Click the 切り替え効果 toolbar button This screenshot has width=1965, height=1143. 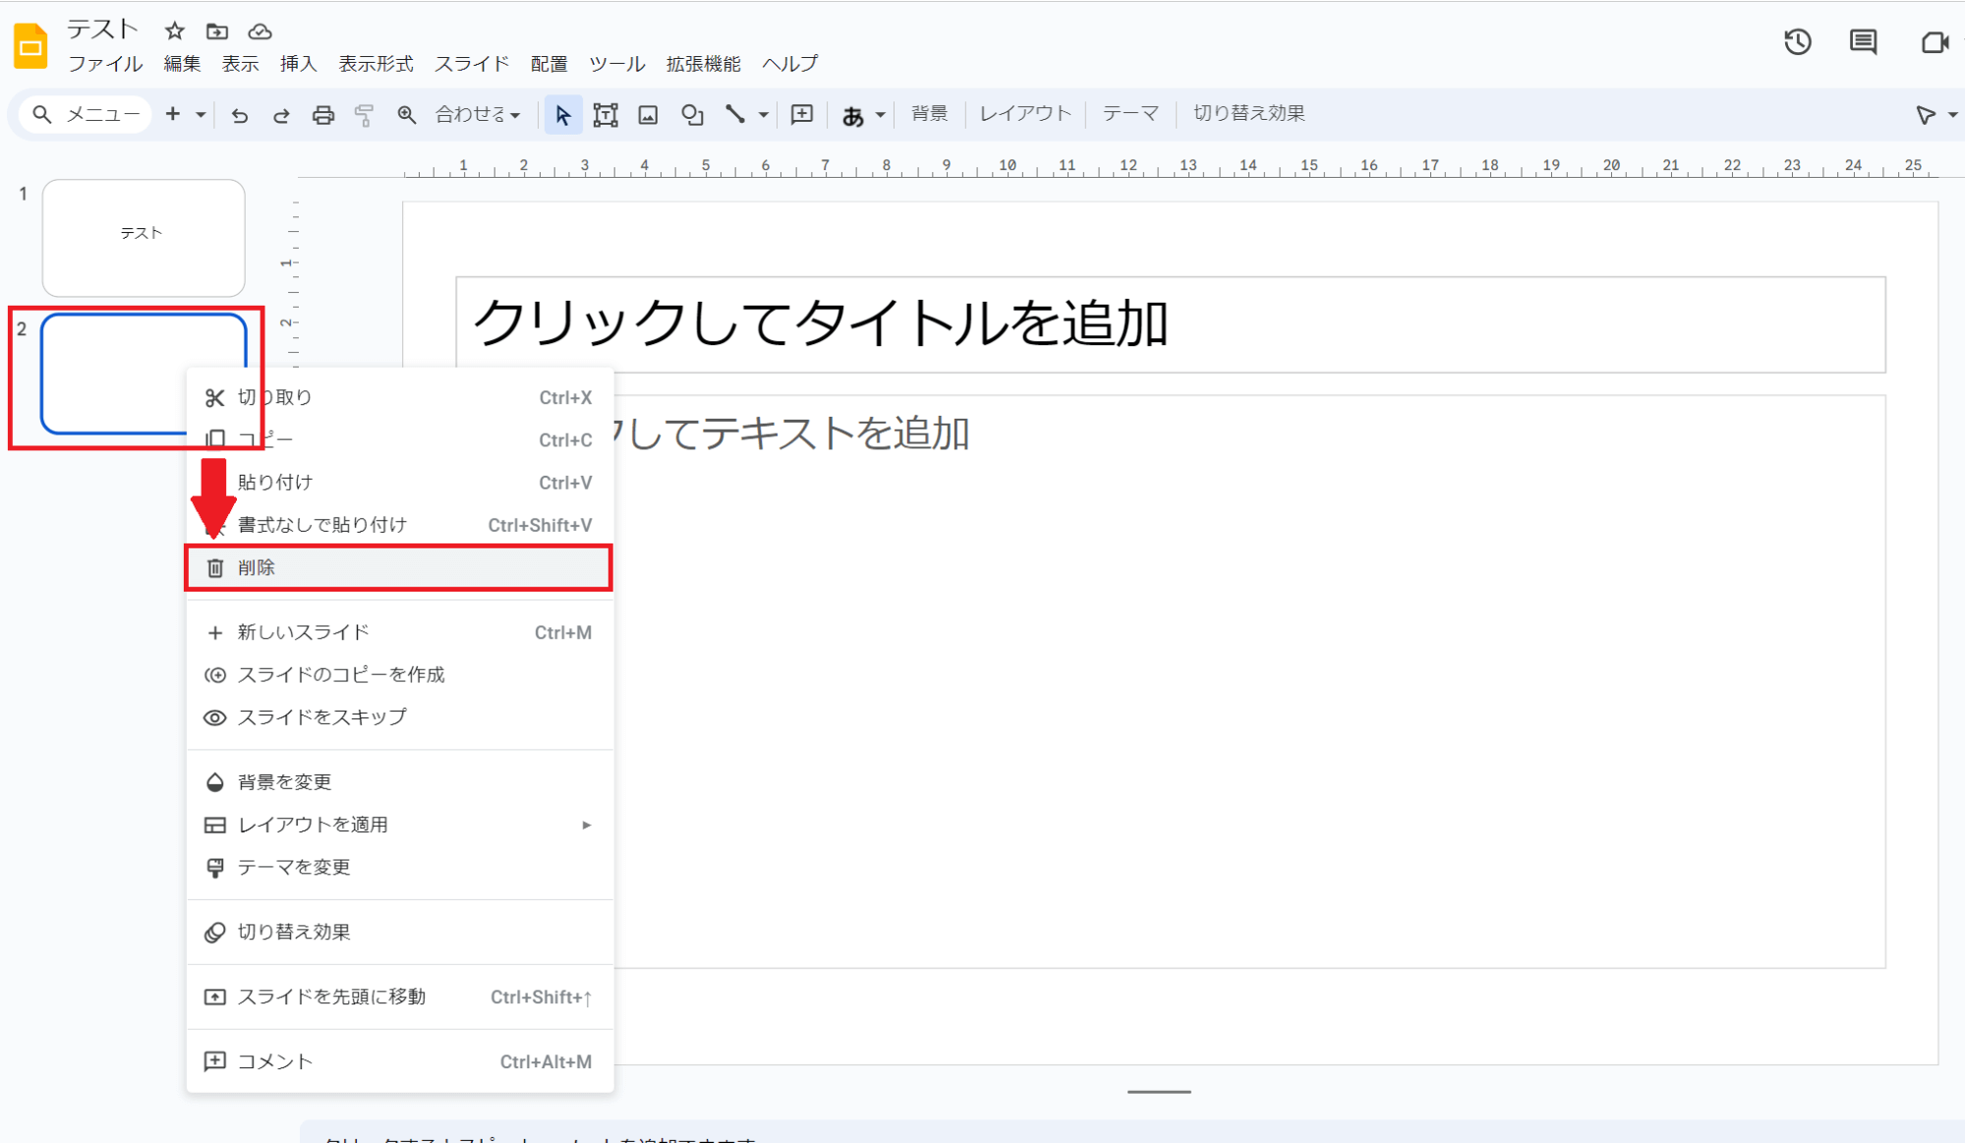(1248, 114)
